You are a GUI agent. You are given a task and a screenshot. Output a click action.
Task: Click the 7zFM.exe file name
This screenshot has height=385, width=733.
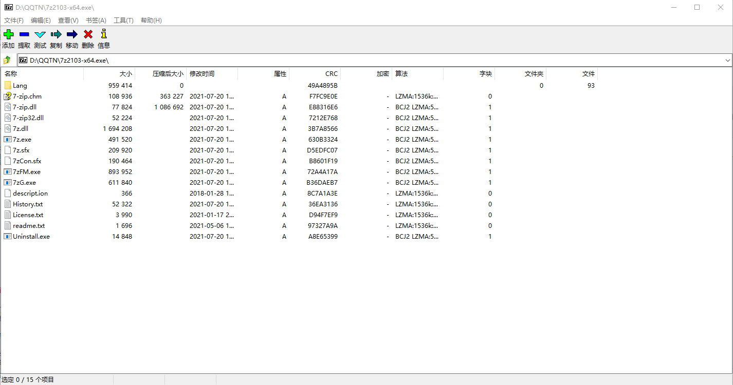(x=27, y=172)
